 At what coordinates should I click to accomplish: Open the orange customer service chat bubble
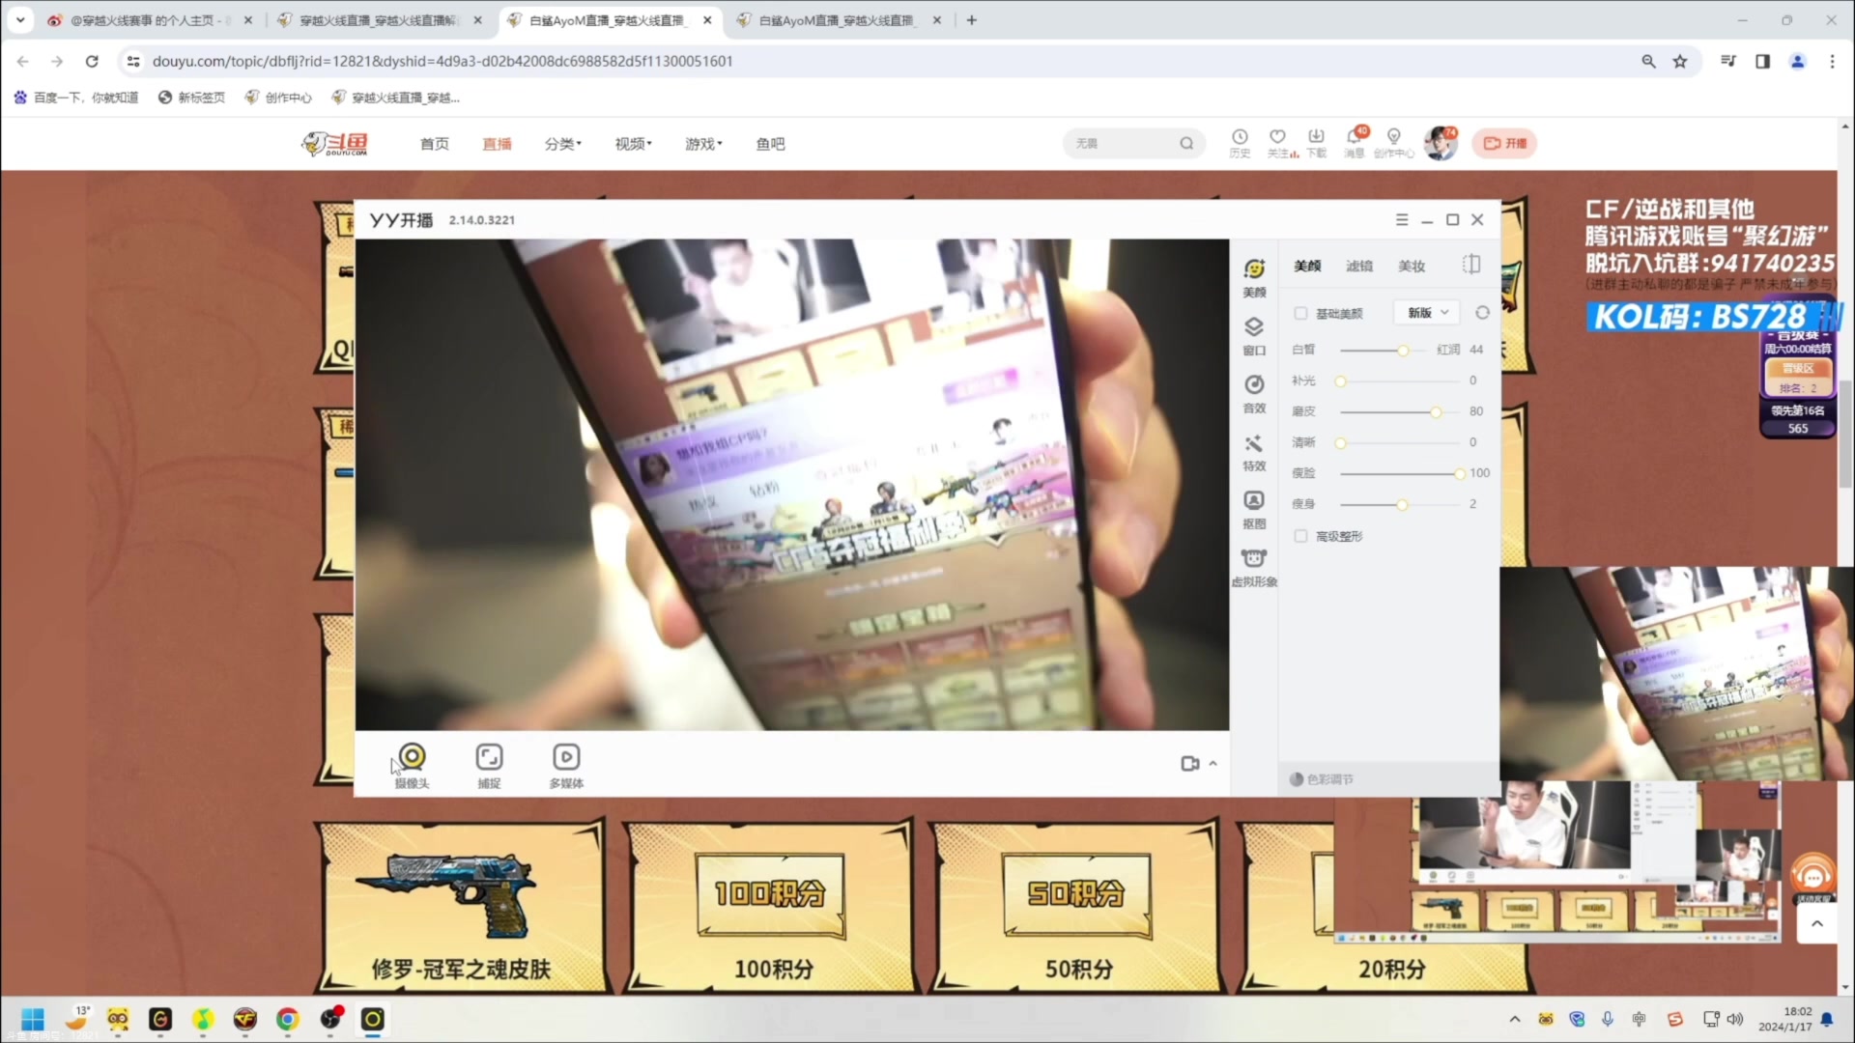[x=1813, y=877]
